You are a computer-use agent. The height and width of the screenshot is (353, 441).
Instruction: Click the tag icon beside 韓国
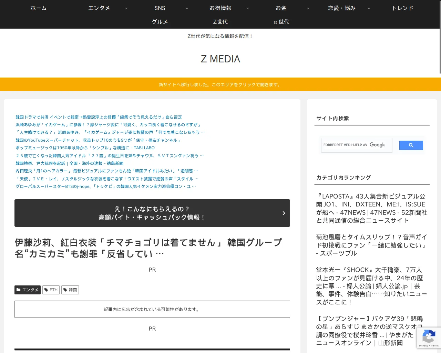click(x=65, y=290)
